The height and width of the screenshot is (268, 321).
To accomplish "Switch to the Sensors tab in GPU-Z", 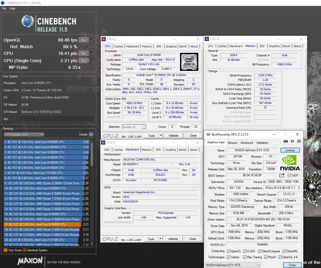I will pos(232,143).
